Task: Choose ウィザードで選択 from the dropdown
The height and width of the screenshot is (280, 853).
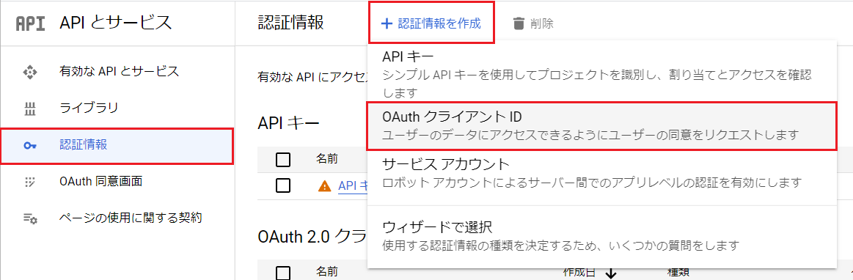Action: tap(601, 235)
